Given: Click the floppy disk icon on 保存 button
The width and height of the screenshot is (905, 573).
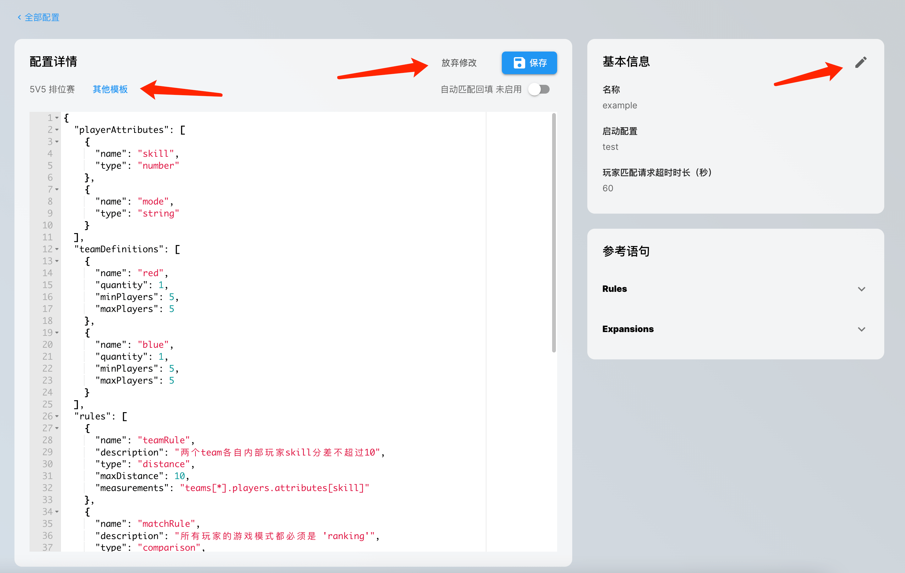Looking at the screenshot, I should coord(519,63).
